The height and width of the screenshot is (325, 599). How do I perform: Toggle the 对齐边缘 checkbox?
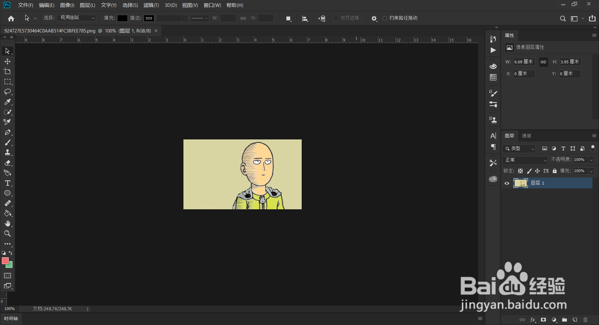click(x=336, y=18)
